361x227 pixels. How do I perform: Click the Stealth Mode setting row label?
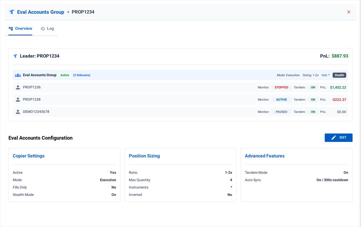(x=23, y=195)
